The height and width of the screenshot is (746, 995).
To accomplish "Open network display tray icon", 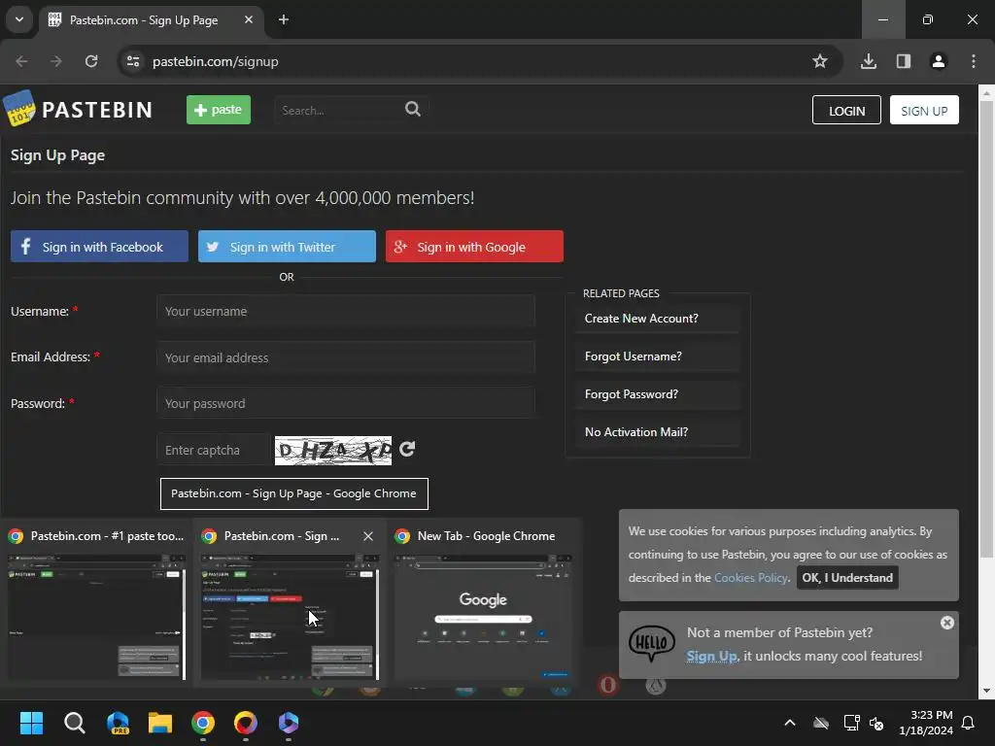I will click(851, 723).
